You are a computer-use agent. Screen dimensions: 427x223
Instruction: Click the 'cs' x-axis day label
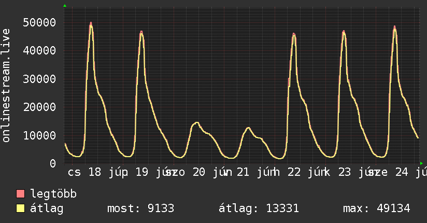[x=74, y=172]
